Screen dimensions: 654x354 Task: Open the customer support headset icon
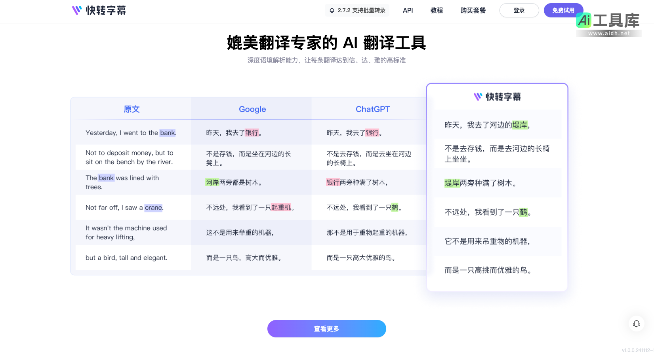(x=636, y=324)
